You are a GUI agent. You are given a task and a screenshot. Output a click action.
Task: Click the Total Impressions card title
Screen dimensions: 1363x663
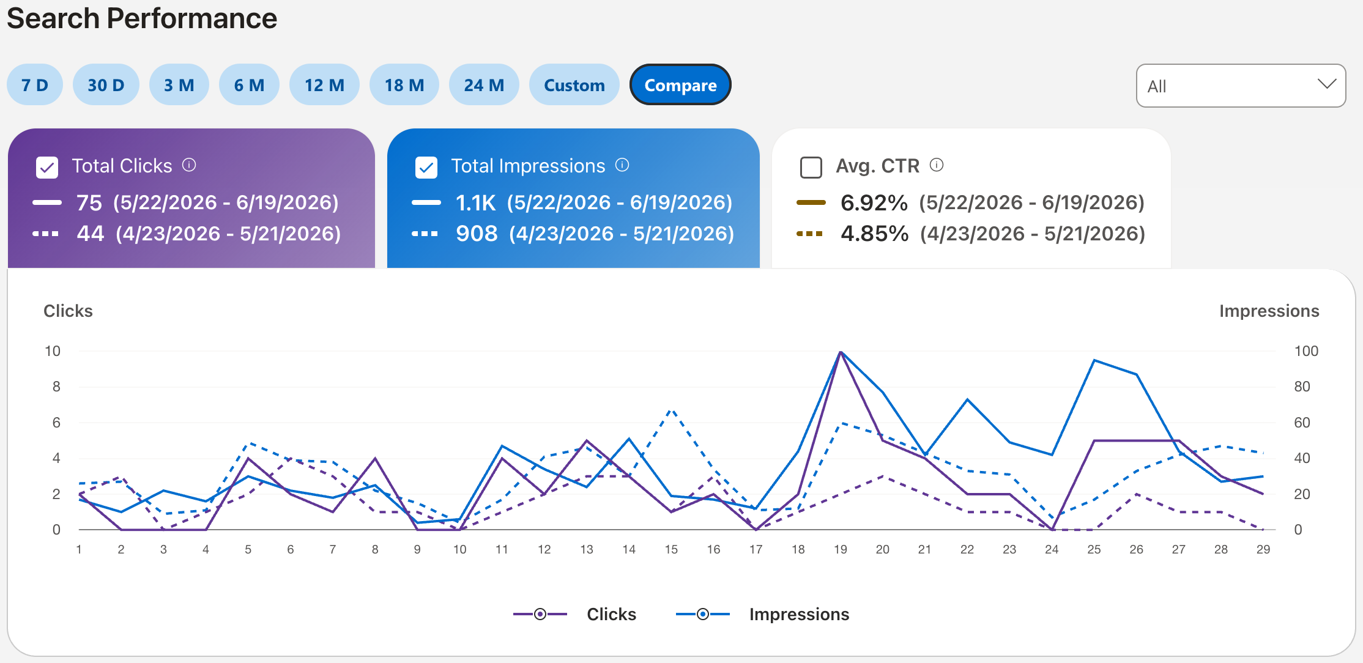coord(529,166)
